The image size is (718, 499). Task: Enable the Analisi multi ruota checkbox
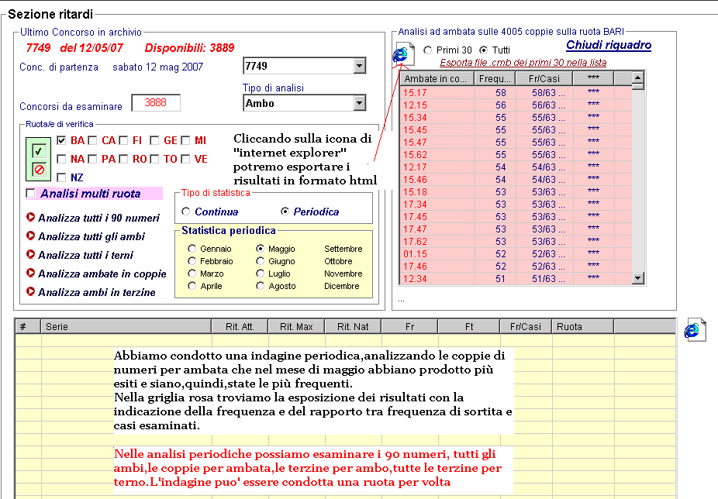(x=31, y=193)
